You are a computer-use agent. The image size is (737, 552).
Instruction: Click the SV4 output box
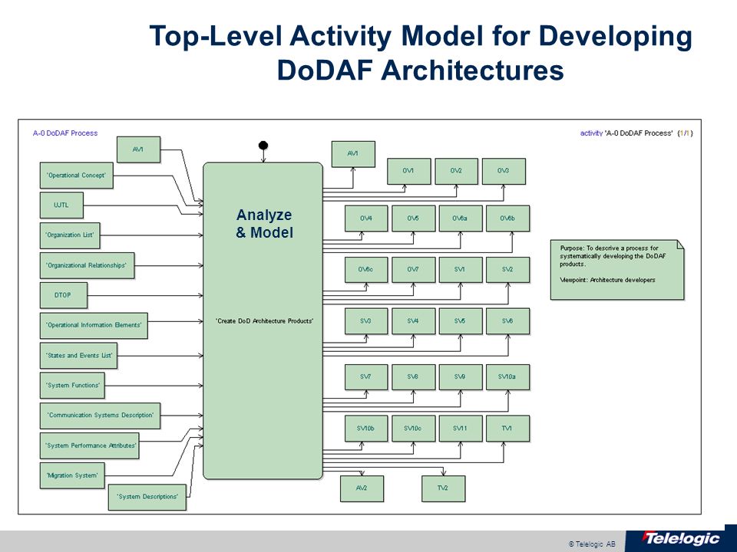point(413,321)
